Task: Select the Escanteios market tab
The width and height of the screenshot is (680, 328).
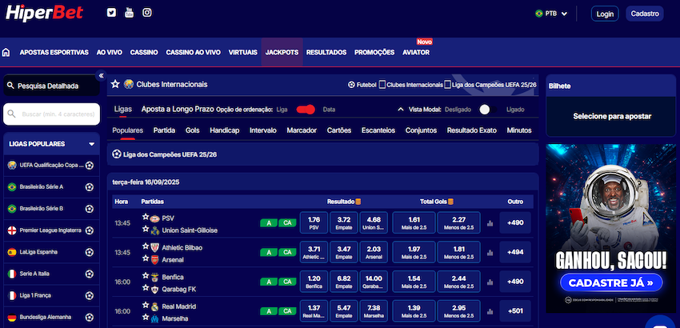Action: point(378,130)
